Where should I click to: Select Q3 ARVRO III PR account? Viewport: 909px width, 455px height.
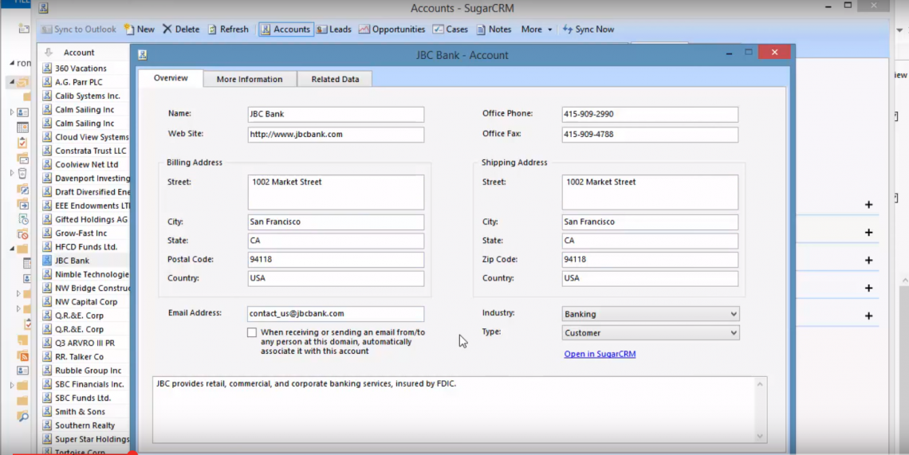tap(85, 343)
